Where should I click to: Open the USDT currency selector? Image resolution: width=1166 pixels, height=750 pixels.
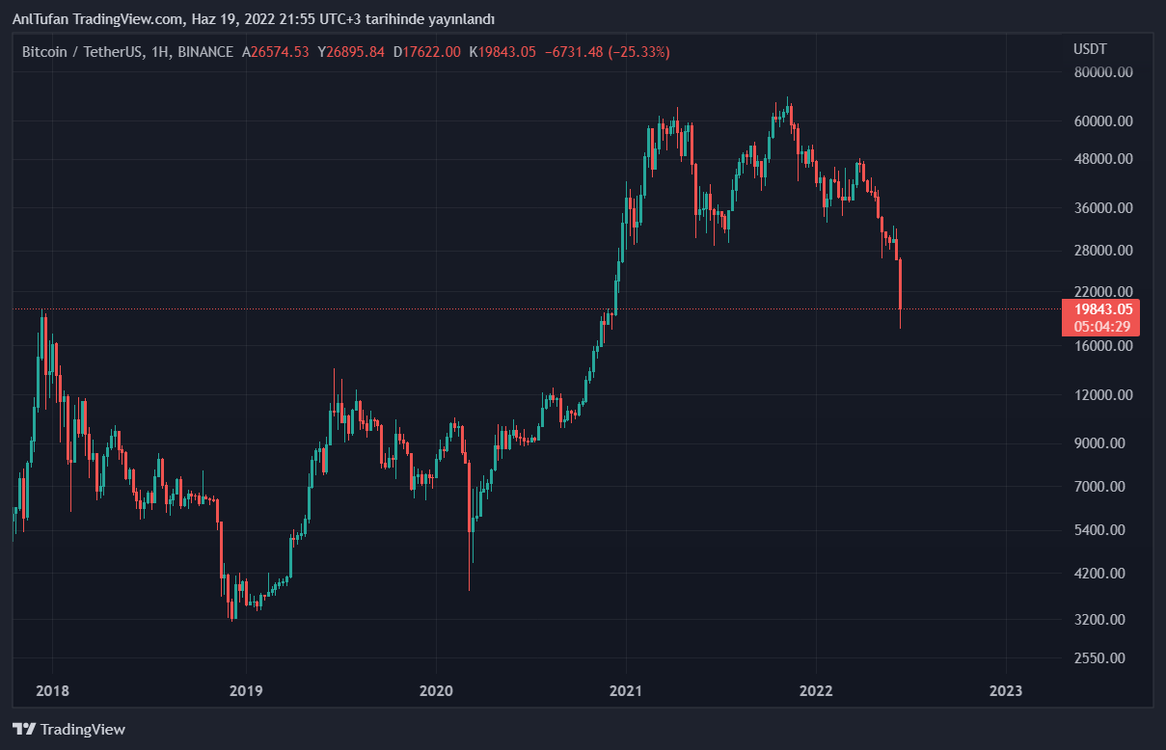[1090, 49]
